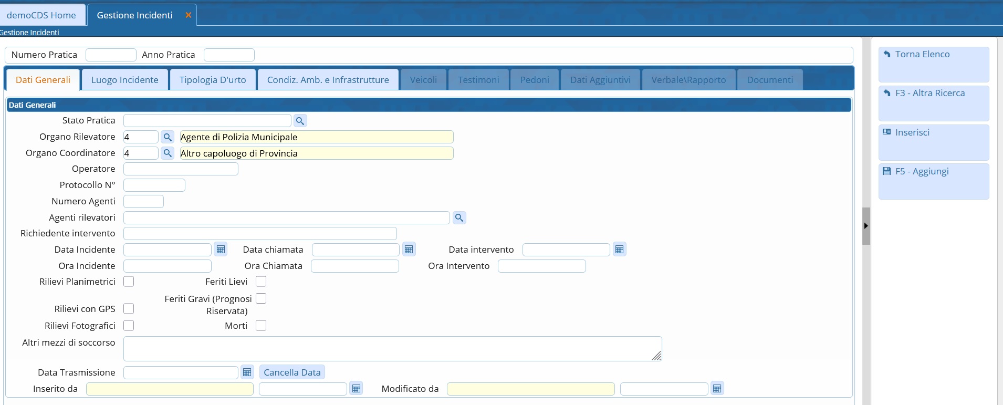Switch to the Tipologia D'urto tab
Screen dimensions: 1003x405
point(213,80)
